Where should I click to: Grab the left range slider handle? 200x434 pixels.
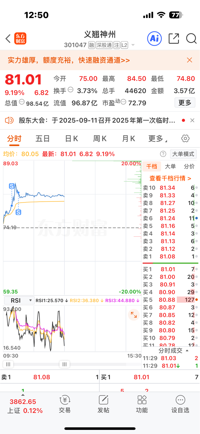[8, 364]
